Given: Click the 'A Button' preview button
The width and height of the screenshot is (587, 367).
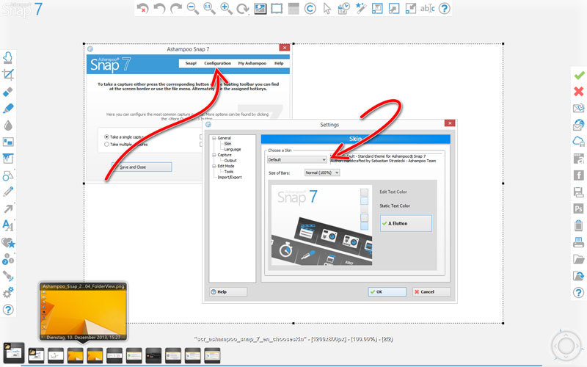Looking at the screenshot, I should point(406,224).
